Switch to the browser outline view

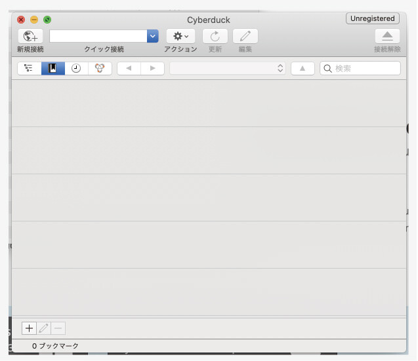tap(29, 68)
